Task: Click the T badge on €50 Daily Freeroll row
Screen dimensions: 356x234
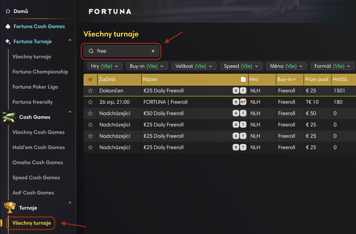Action: click(x=243, y=113)
